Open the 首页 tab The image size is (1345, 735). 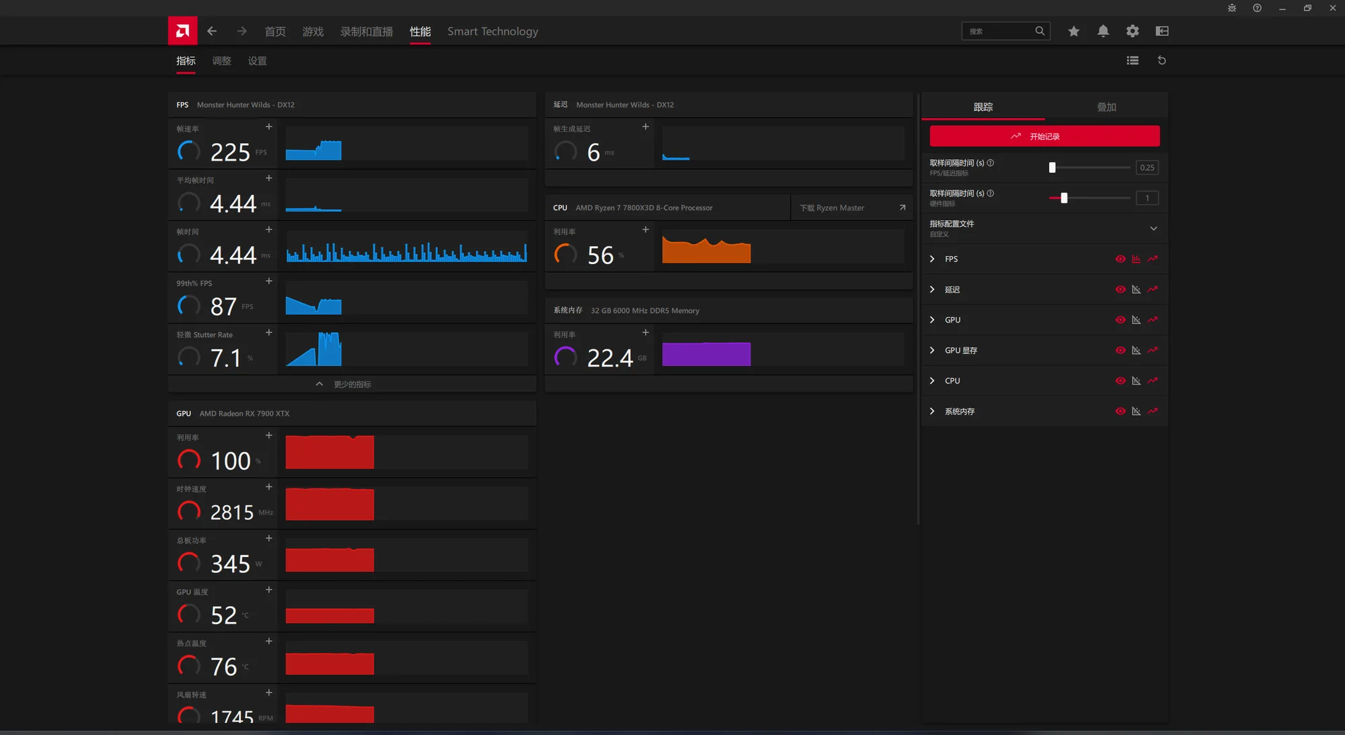(x=275, y=32)
